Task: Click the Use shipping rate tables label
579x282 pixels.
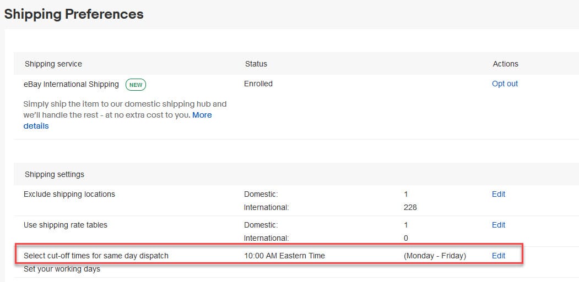Action: (65, 225)
